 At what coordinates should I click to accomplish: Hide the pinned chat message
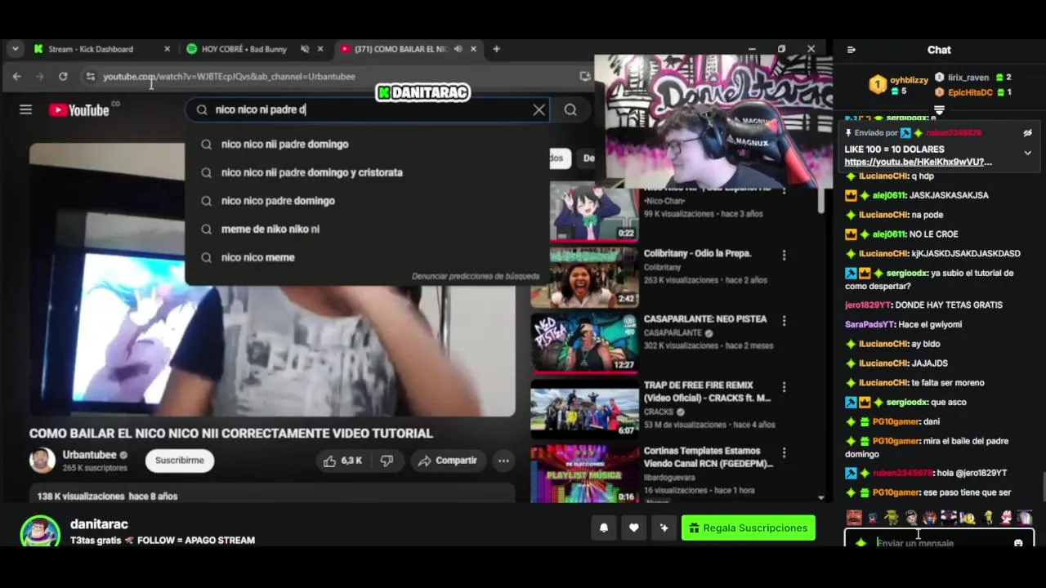(1027, 133)
